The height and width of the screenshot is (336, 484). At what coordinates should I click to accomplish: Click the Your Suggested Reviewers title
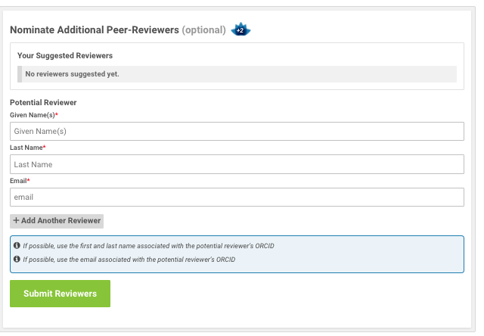pyautogui.click(x=64, y=56)
